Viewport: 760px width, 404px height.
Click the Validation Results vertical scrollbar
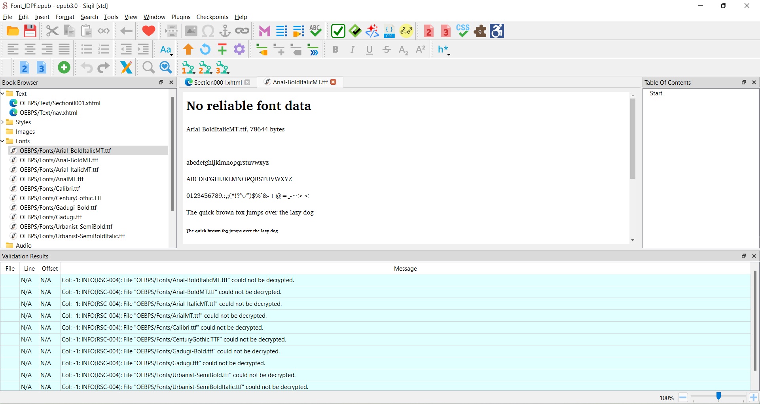click(755, 321)
